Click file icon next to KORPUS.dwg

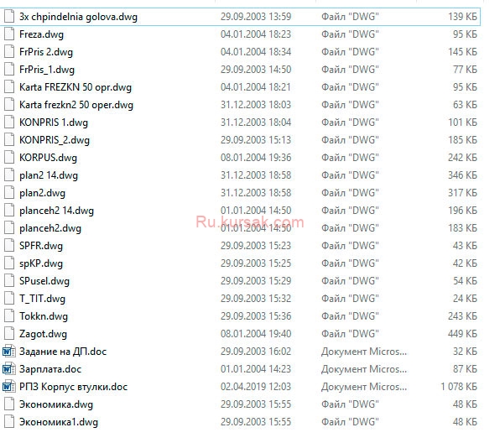pos(9,157)
